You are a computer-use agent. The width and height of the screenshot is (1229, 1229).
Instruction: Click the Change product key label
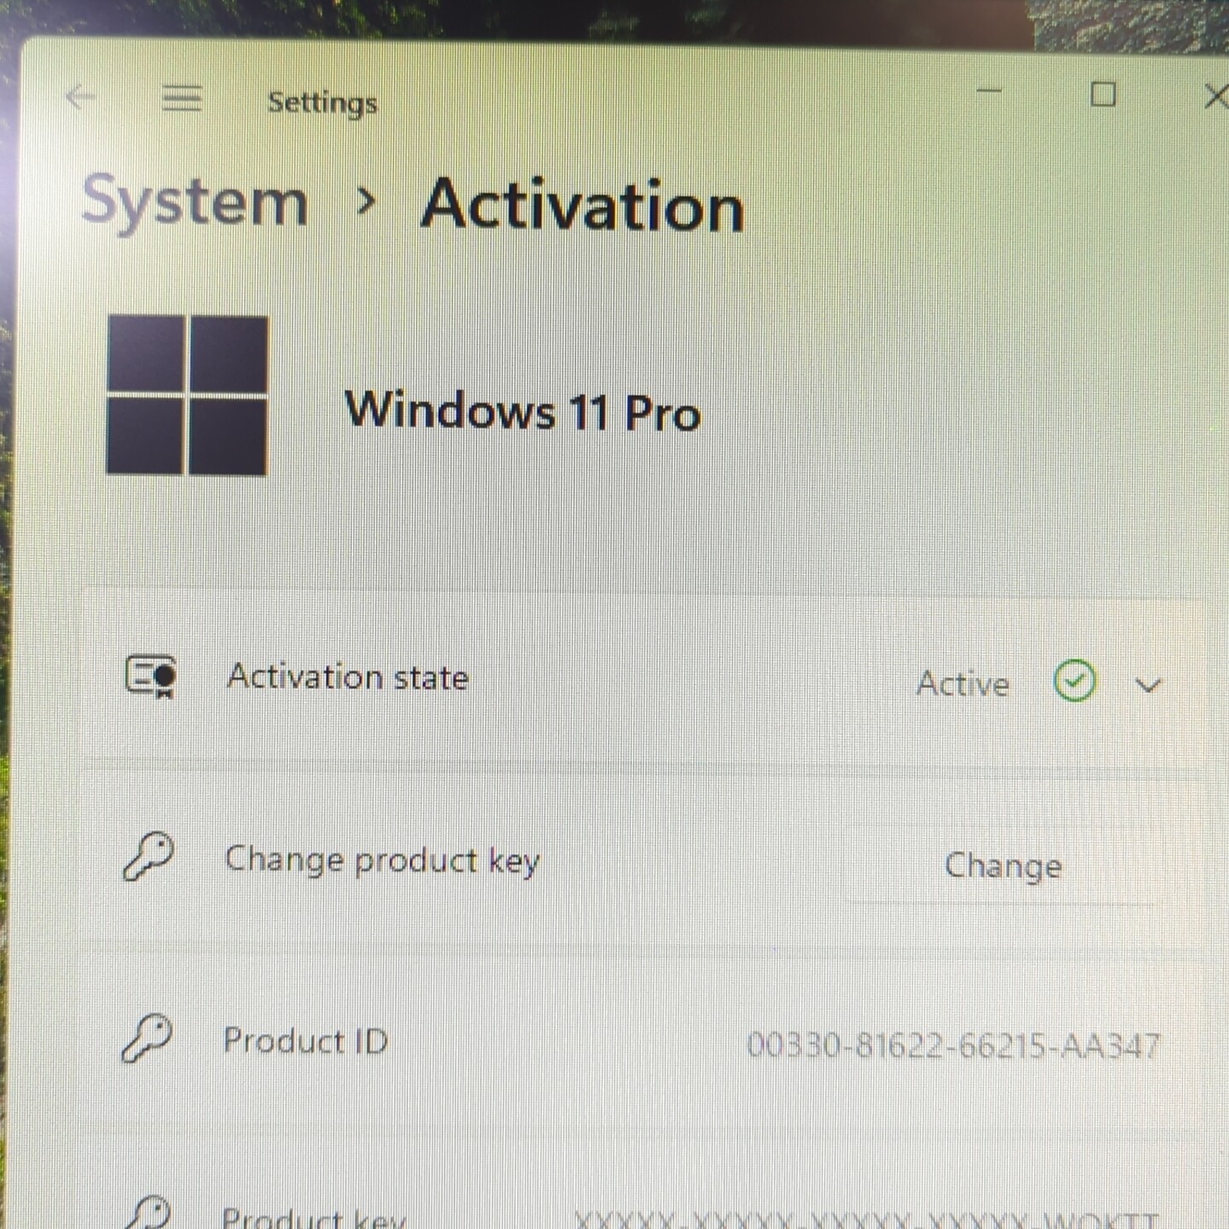pyautogui.click(x=382, y=860)
